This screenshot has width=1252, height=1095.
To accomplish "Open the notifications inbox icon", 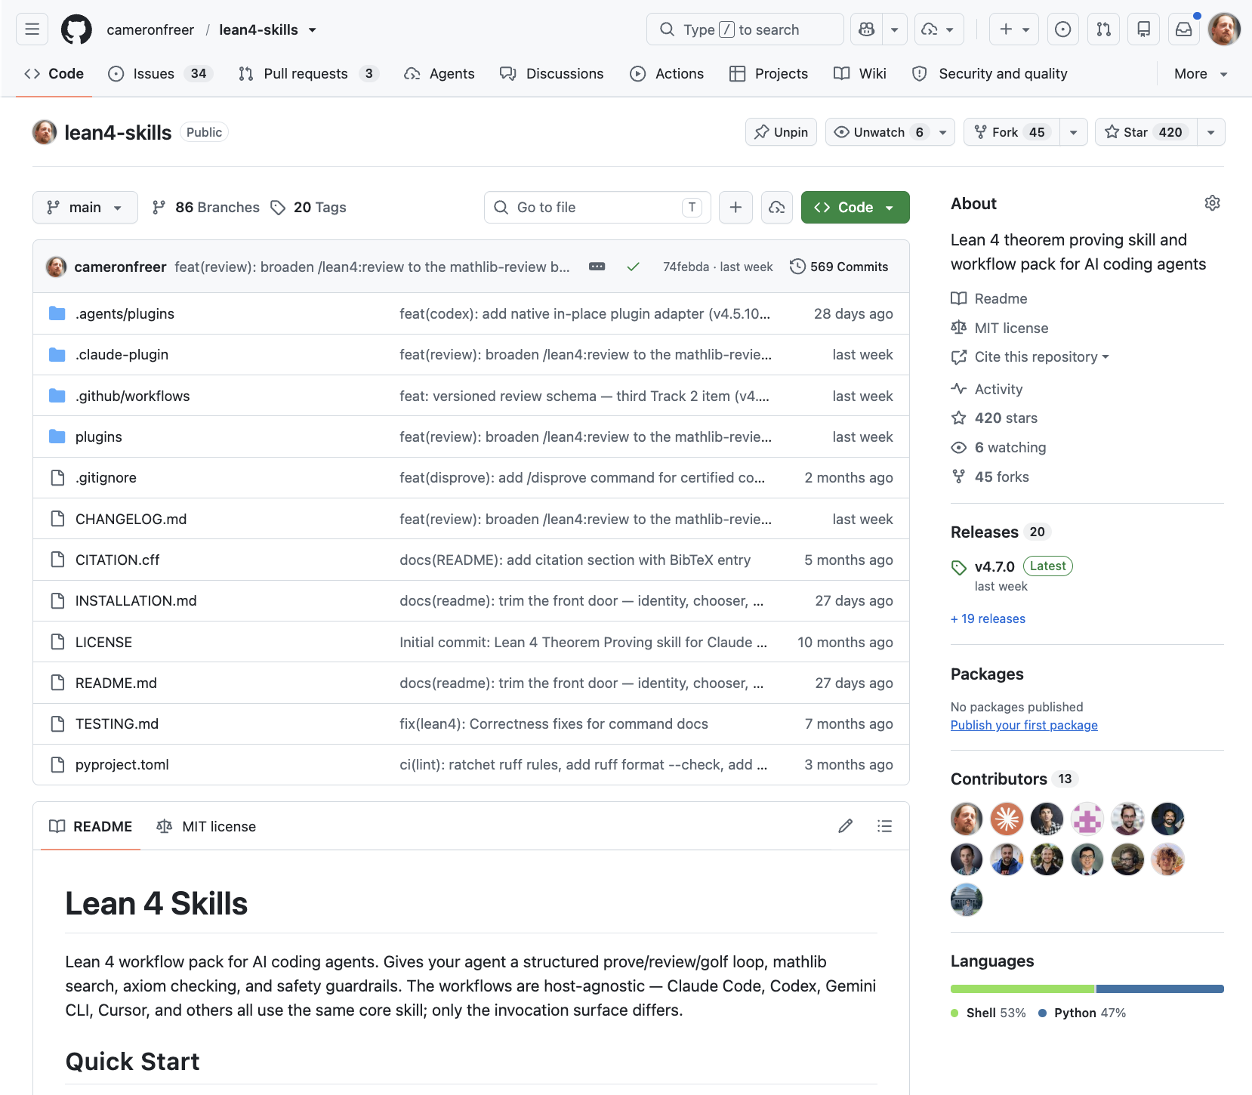I will click(x=1184, y=29).
